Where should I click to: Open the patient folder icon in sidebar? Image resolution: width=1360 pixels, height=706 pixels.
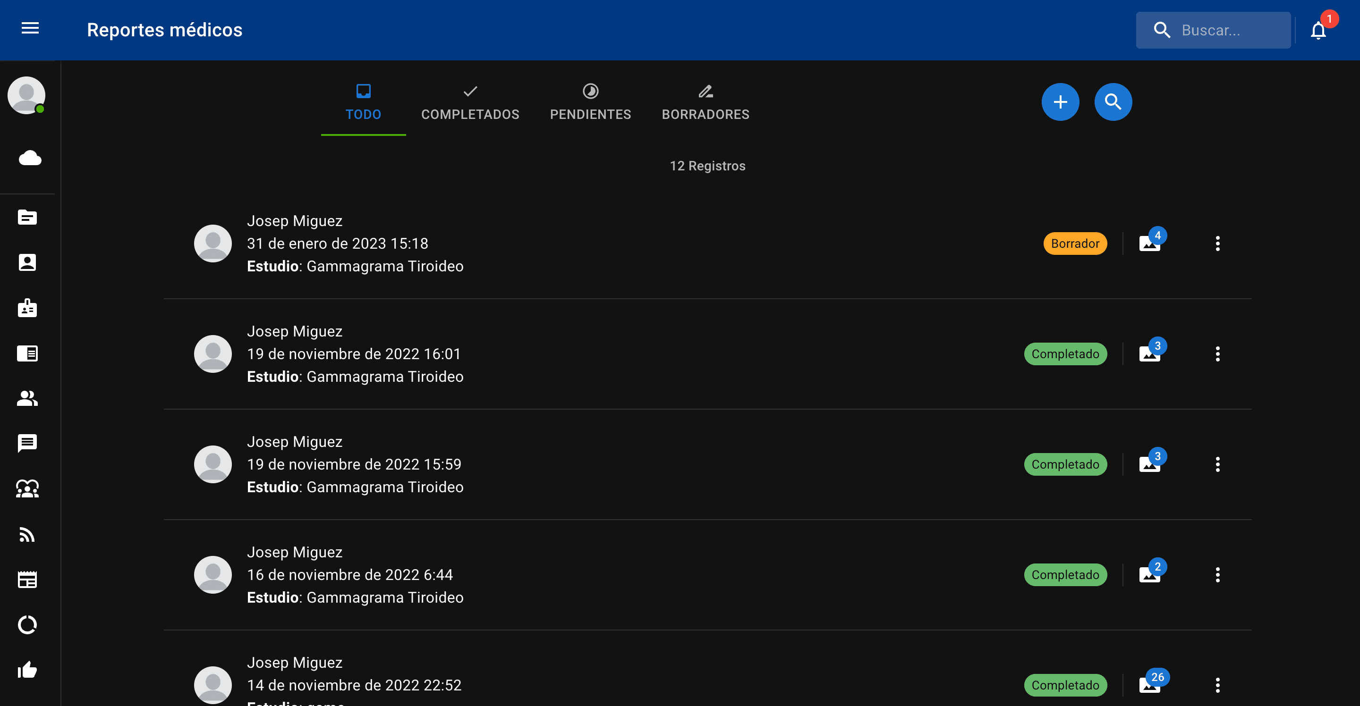[x=27, y=217]
